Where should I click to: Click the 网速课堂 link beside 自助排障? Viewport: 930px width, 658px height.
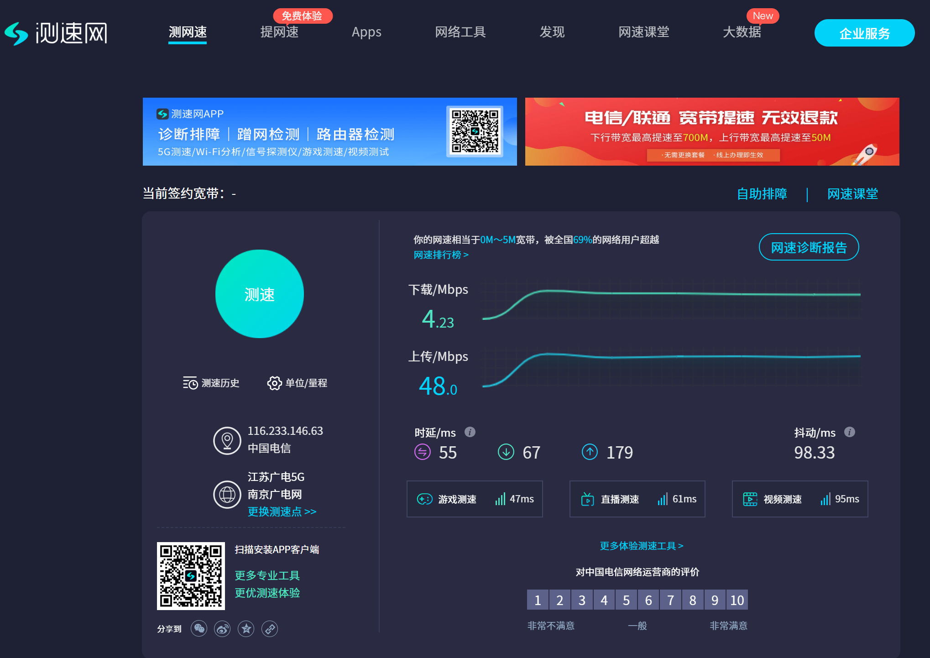[853, 194]
